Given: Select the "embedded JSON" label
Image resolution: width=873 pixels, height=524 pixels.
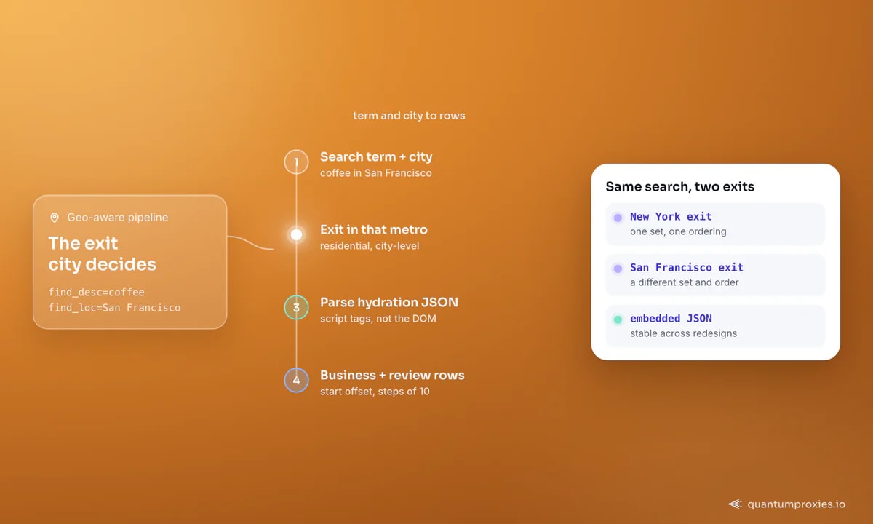Looking at the screenshot, I should (671, 319).
